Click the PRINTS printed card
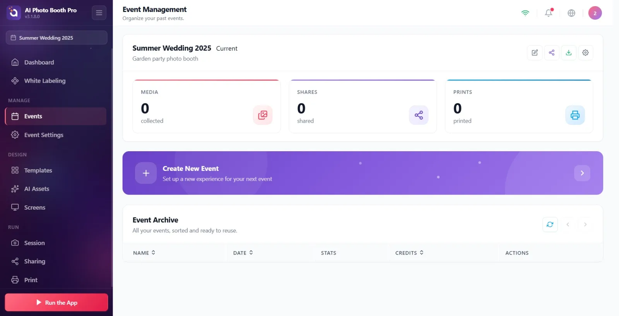Image resolution: width=619 pixels, height=316 pixels. tap(519, 106)
